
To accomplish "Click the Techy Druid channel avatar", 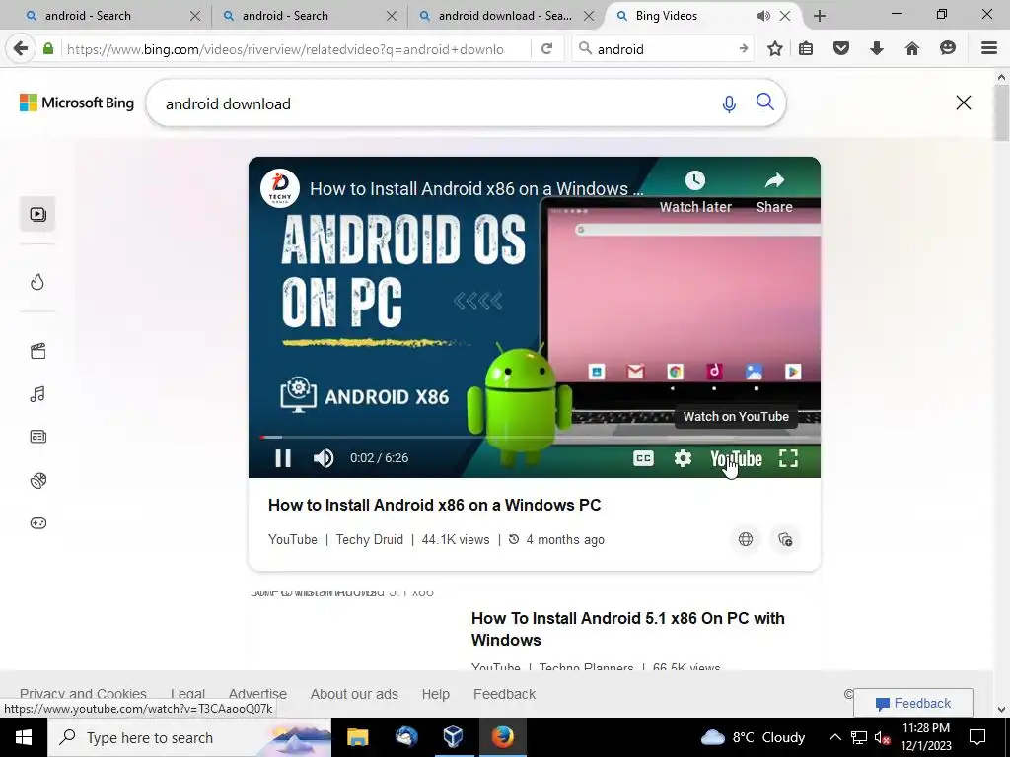I will click(279, 188).
